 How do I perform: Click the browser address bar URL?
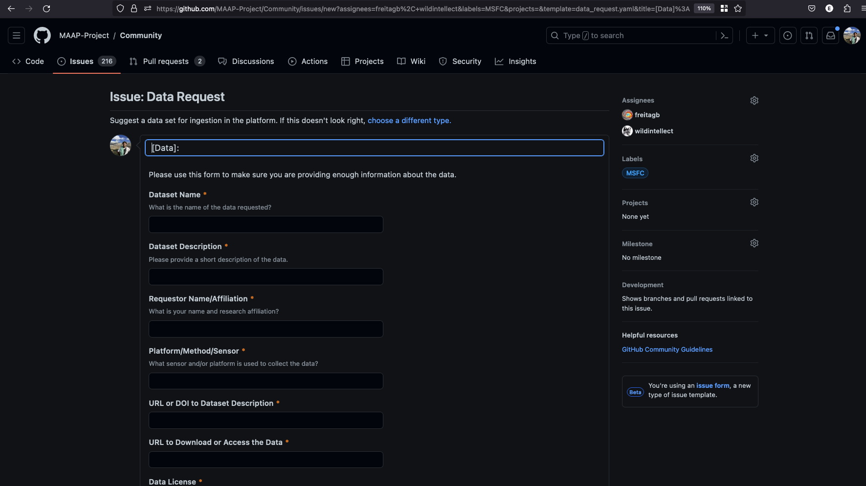423,8
